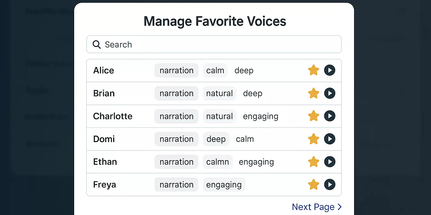Viewport: 431px width, 215px height.
Task: Play Brian's voice sample
Action: (330, 93)
